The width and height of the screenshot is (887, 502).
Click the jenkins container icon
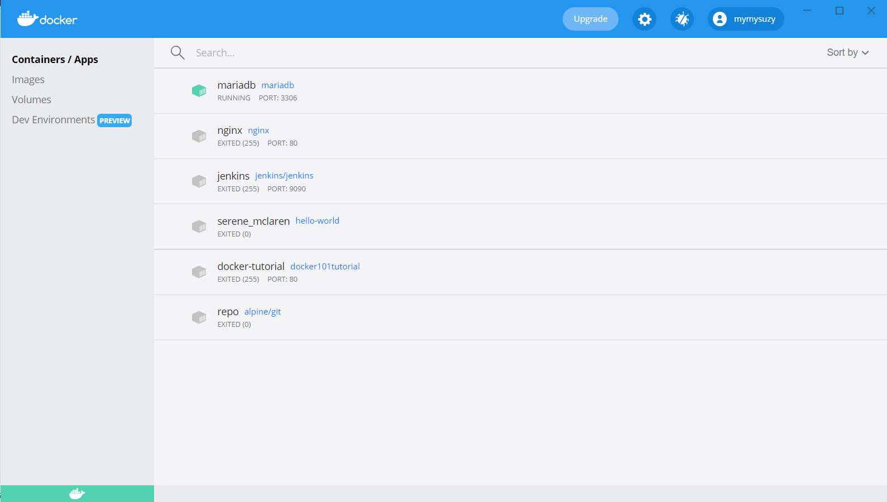tap(199, 181)
